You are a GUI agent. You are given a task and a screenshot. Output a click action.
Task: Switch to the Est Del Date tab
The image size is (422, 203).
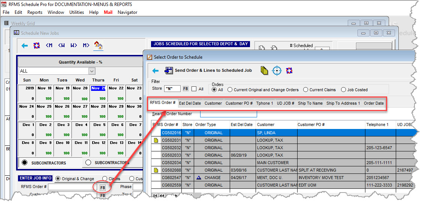pos(190,103)
